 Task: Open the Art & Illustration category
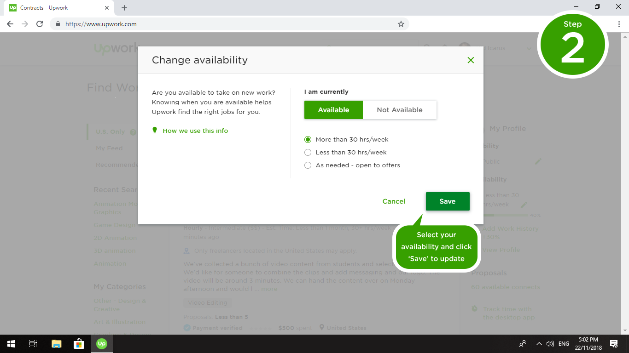click(120, 322)
